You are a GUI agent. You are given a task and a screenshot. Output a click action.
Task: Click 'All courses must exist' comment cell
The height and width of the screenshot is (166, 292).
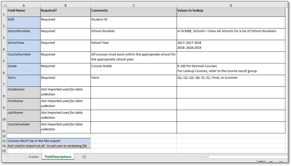[x=134, y=58]
